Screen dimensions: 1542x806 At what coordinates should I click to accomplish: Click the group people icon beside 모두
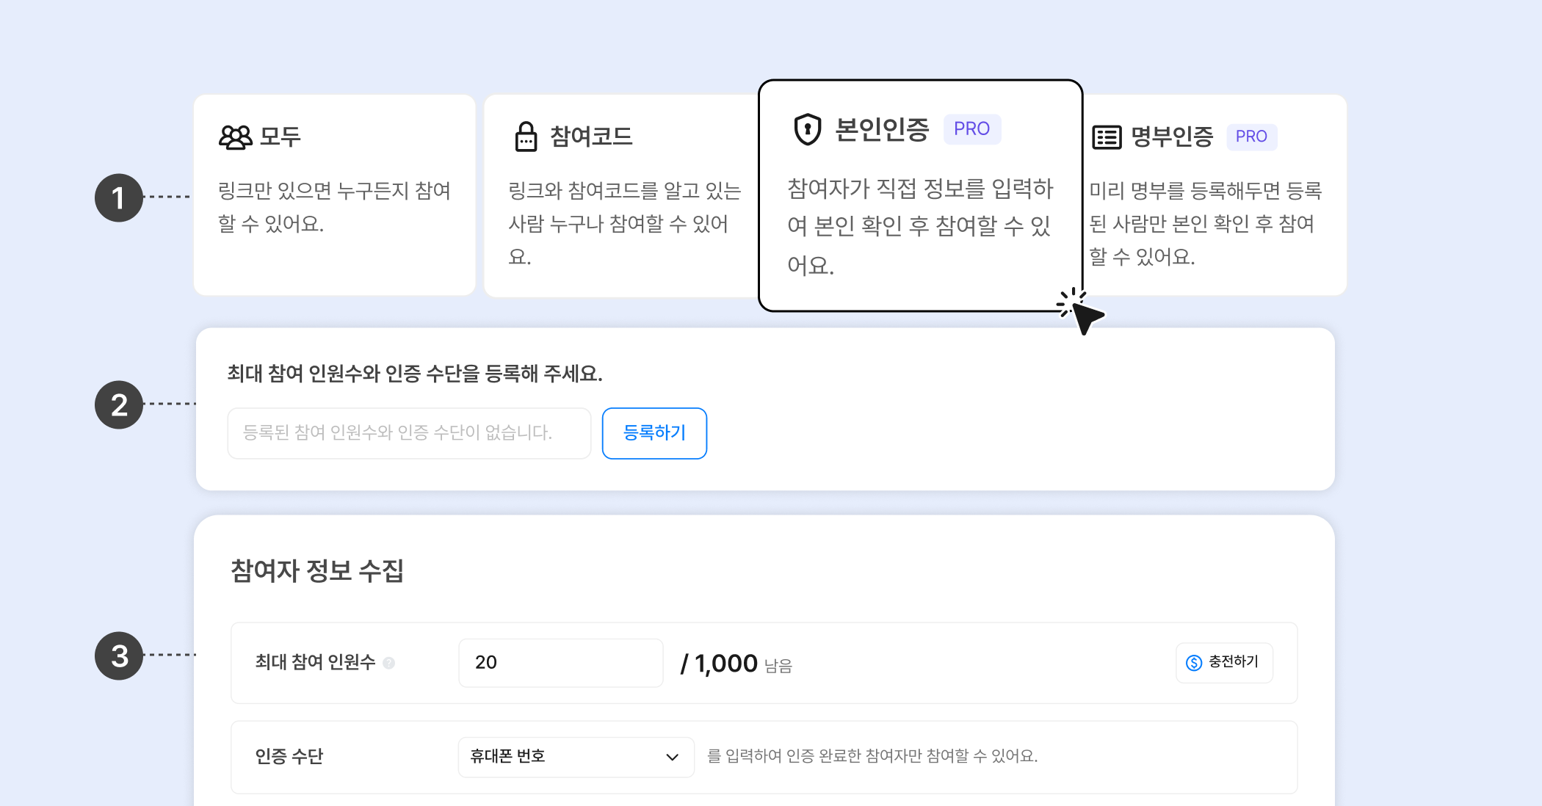click(235, 137)
